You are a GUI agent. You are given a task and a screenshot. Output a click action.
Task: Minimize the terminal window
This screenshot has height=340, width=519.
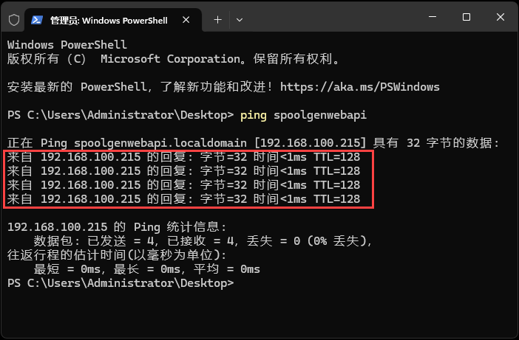click(x=432, y=17)
